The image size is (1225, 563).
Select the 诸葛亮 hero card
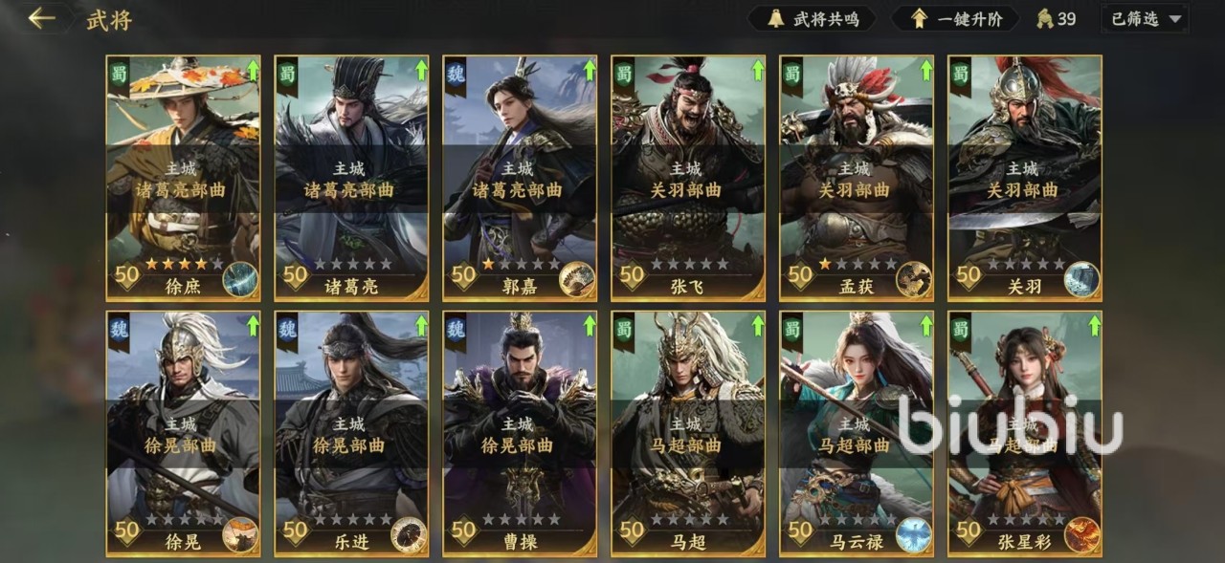pos(351,178)
